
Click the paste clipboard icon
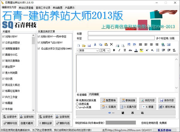[x=106, y=44]
